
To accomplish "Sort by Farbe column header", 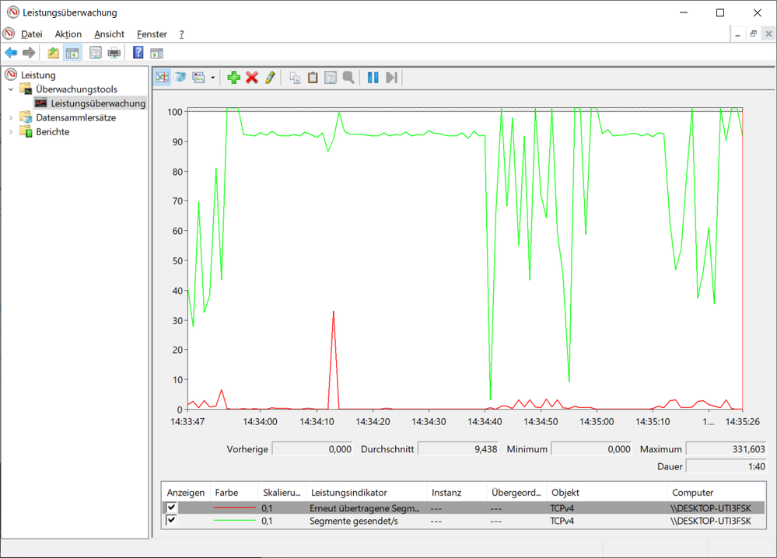I will point(234,493).
